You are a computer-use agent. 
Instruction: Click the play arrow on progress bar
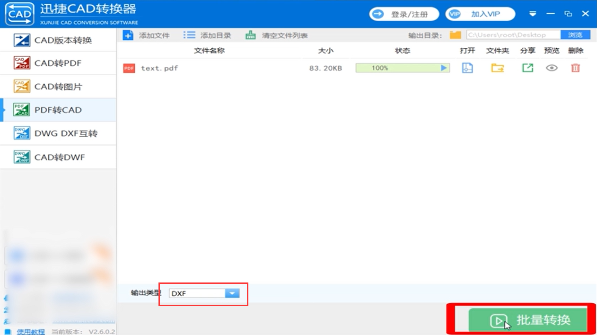click(x=444, y=68)
